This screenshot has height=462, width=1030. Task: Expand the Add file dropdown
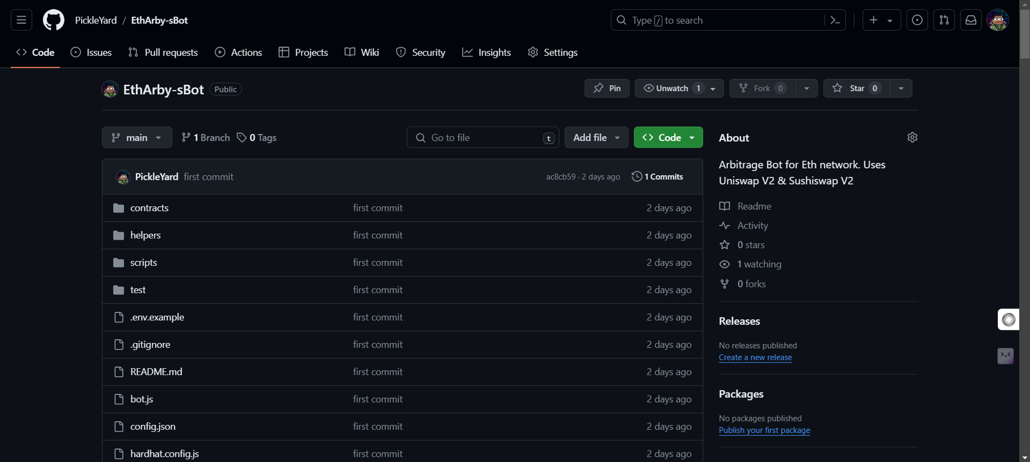(596, 138)
